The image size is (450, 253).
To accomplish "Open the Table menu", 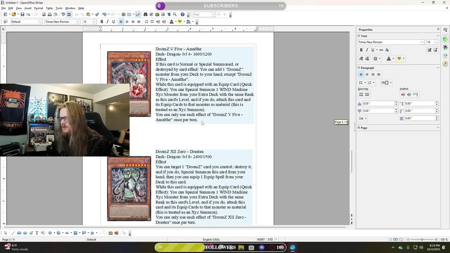I will pos(49,8).
